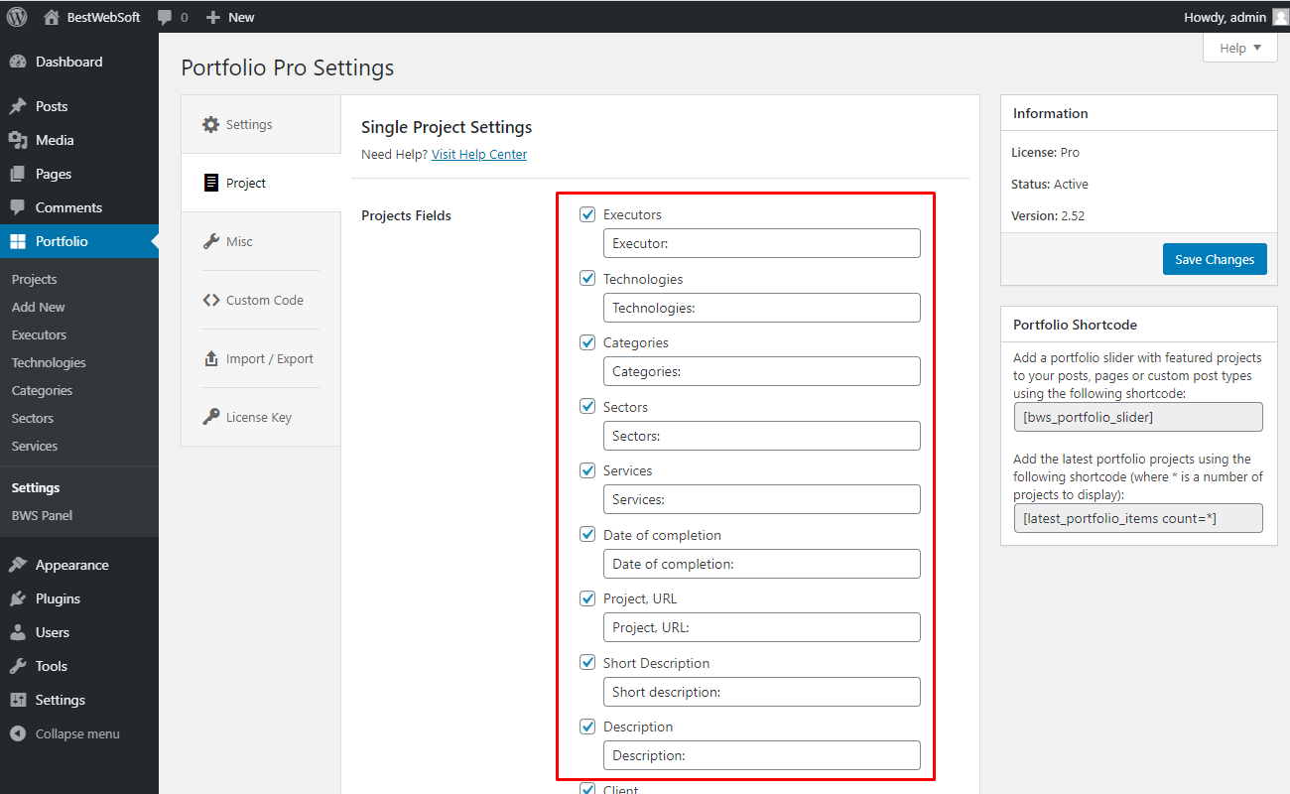Click the sidebar Settings sliders icon
This screenshot has width=1290, height=794.
18,700
